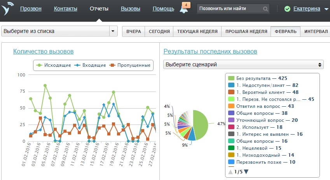The image size is (330, 180).
Task: Click the blue Недоступен/занят legend swatch
Action: point(231,85)
